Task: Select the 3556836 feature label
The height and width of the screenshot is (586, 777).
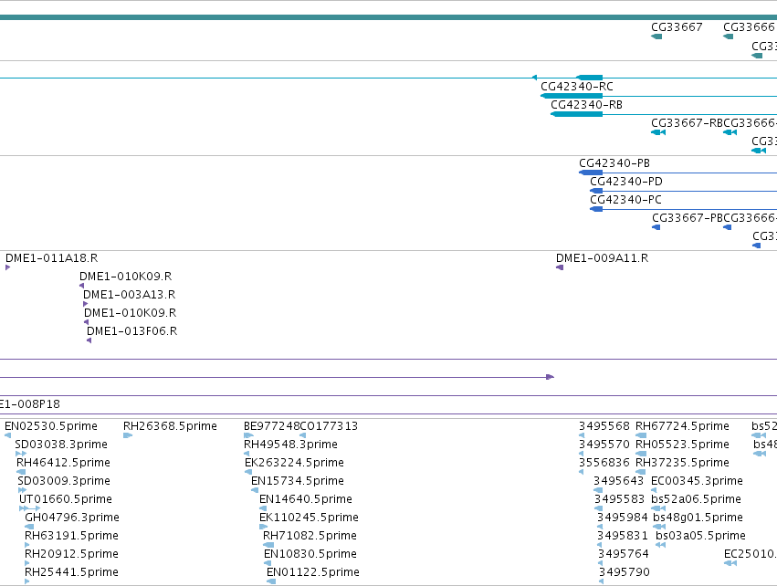Action: click(604, 463)
